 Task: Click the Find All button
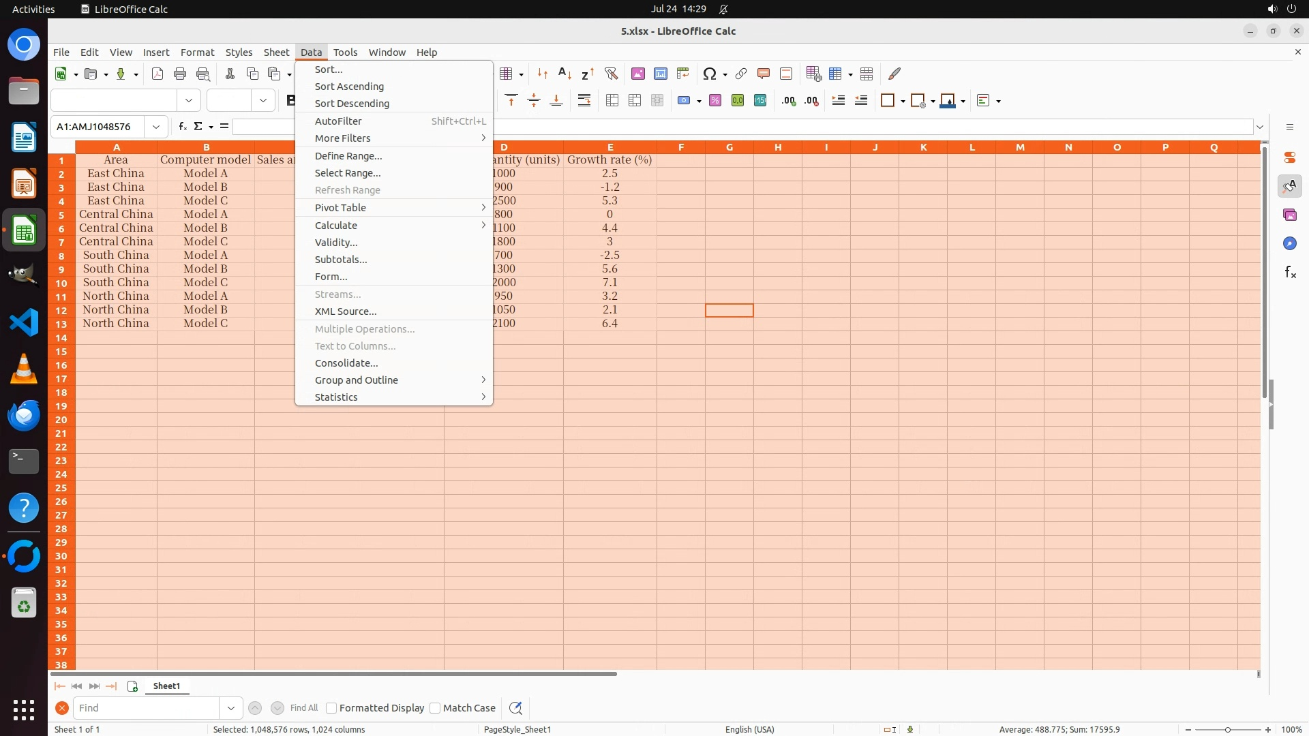[304, 708]
